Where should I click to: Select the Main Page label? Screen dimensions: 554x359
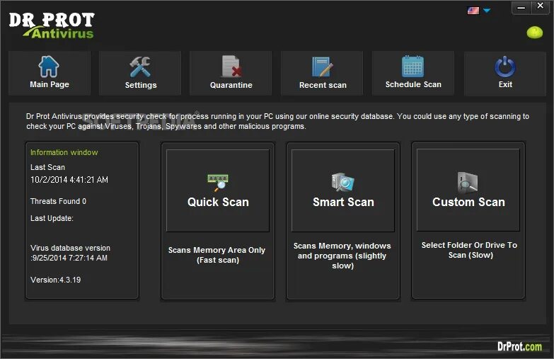(x=50, y=84)
